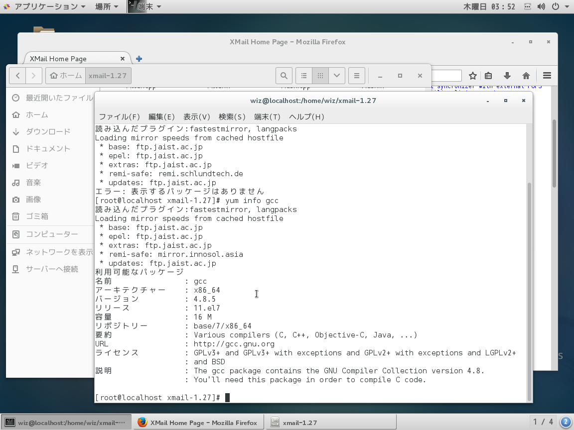Open the terminal 端末(T) menu
574x430 pixels.
click(267, 116)
